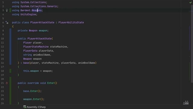The image size is (193, 109).
Task: Click 'Bardent' in the using statement
Action: point(25,10)
